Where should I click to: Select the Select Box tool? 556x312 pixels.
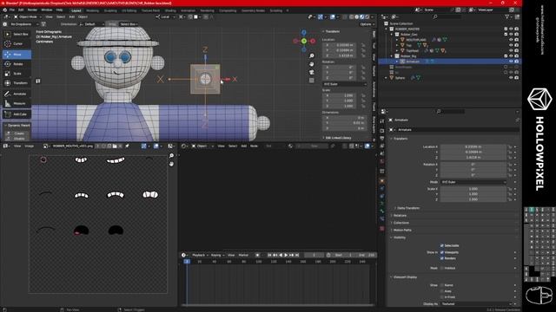tap(17, 34)
